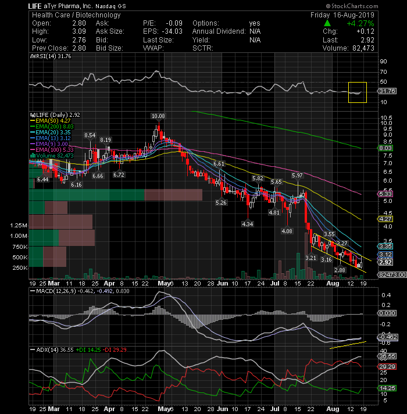Click the 6.16 low price annotation
Image resolution: width=407 pixels, height=414 pixels.
coord(76,185)
